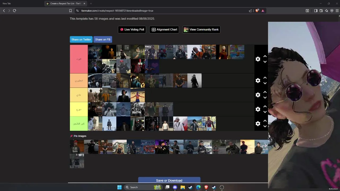Share the tier list on Twitter
Screen dimensions: 340x191
click(x=81, y=40)
